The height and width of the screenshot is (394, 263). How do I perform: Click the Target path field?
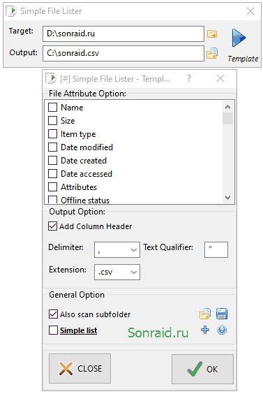coord(123,34)
